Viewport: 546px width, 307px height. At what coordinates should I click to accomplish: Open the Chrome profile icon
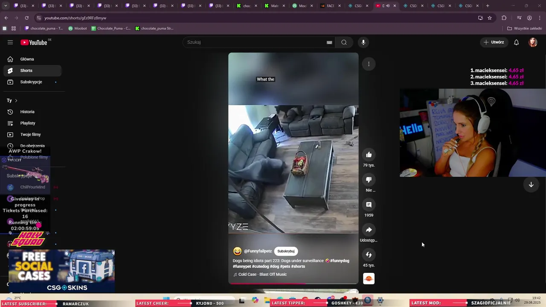pyautogui.click(x=529, y=18)
